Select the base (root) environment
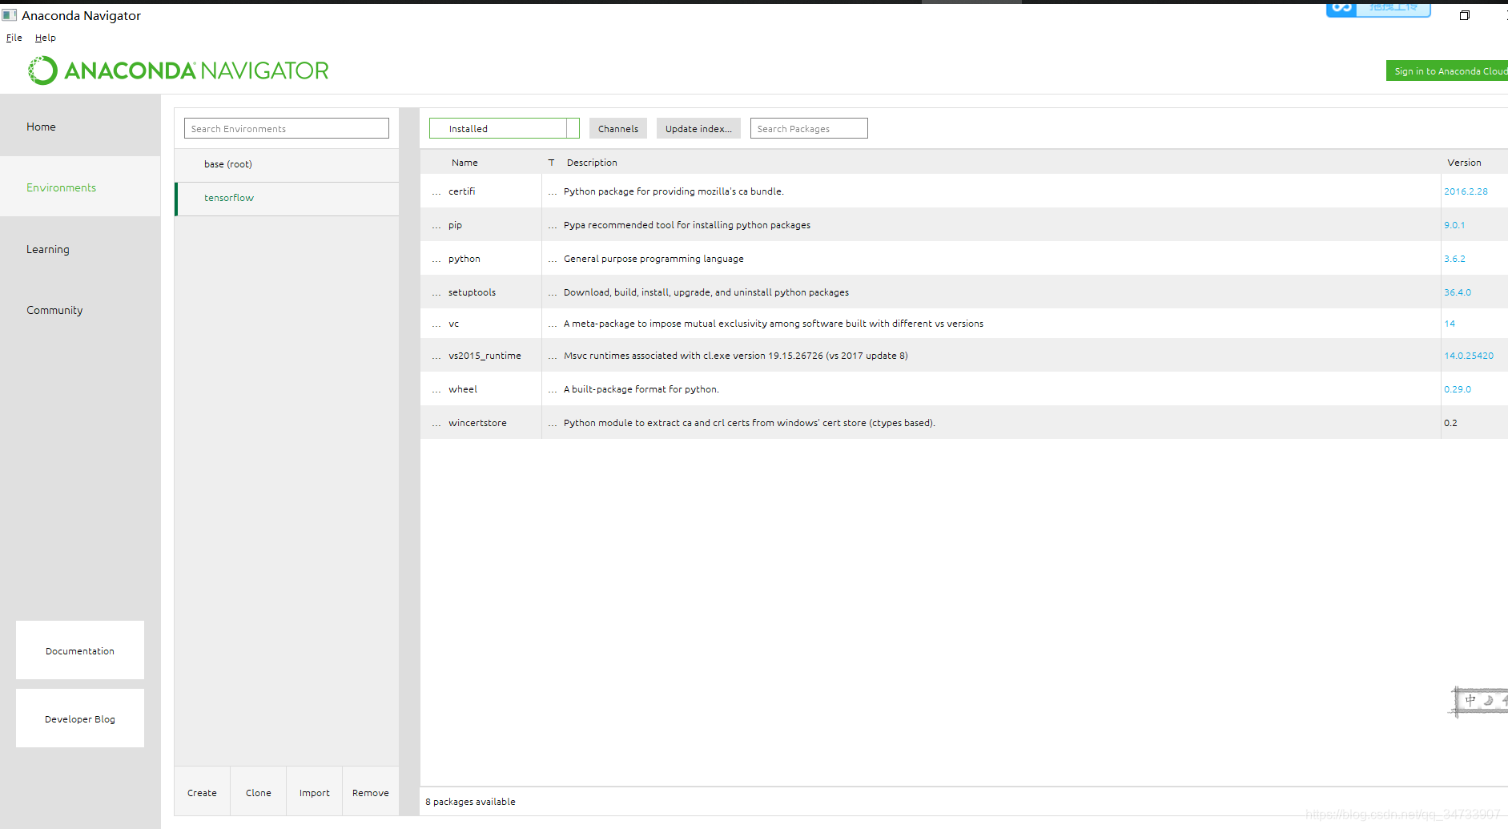1508x829 pixels. point(287,164)
